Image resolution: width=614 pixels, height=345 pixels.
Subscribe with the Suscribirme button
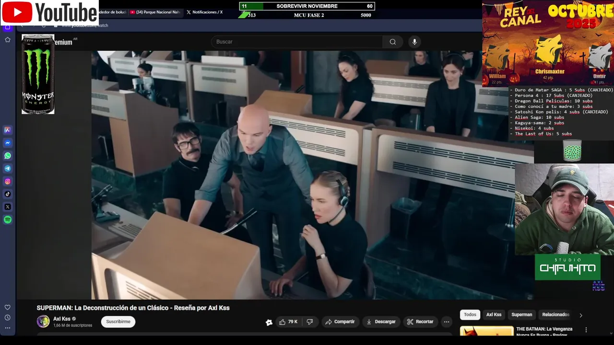pyautogui.click(x=118, y=322)
